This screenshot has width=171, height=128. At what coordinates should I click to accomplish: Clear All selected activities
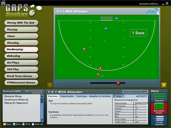[37, 124]
